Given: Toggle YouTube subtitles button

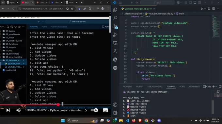Looking at the screenshot, I should pyautogui.click(x=105, y=110).
